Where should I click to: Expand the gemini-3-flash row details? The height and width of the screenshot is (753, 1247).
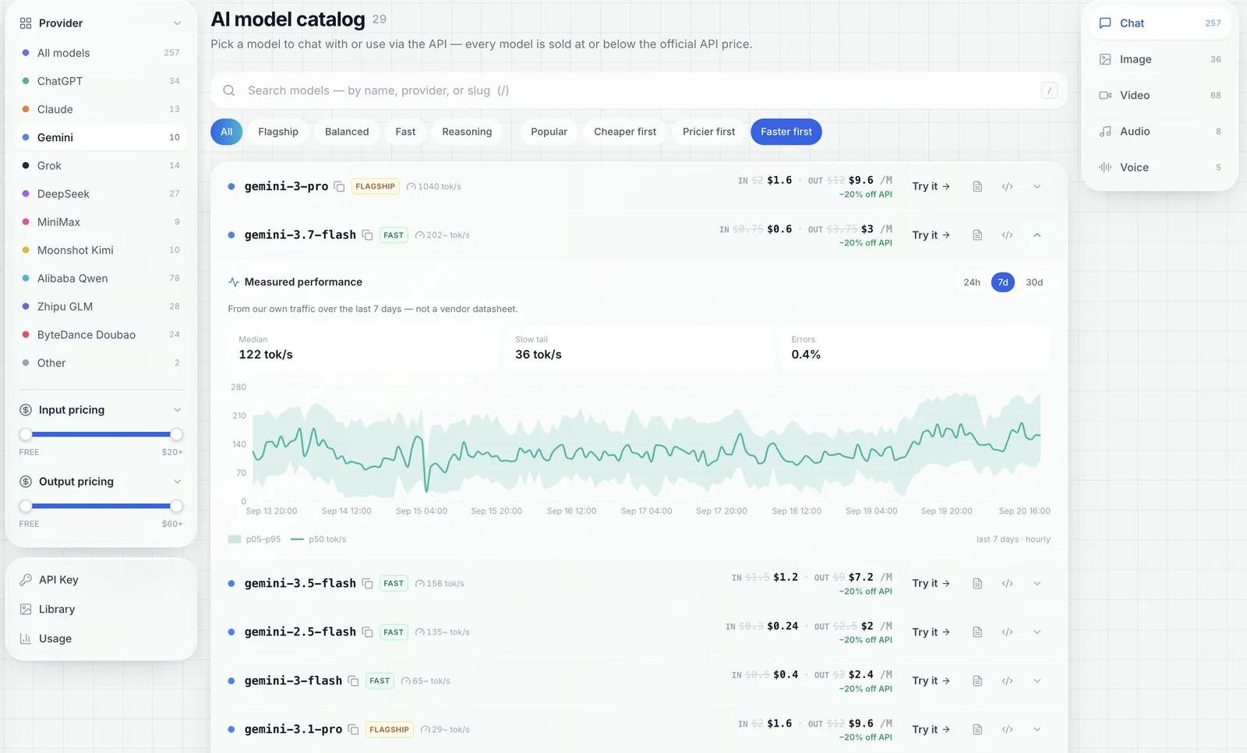click(1037, 681)
